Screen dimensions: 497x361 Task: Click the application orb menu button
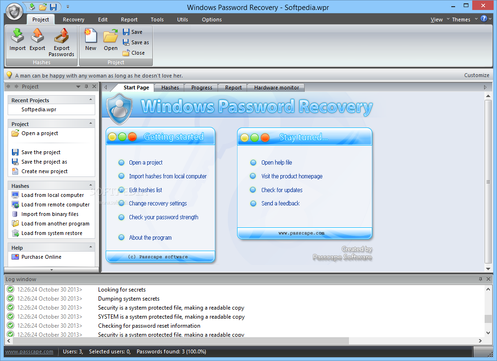pos(14,11)
